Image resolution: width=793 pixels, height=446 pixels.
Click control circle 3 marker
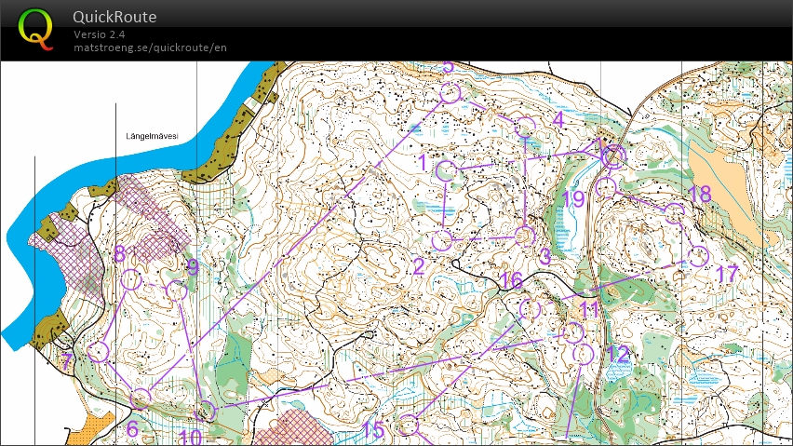tap(525, 235)
